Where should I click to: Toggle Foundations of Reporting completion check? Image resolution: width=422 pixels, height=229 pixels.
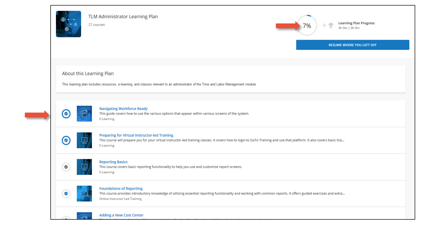tap(66, 194)
